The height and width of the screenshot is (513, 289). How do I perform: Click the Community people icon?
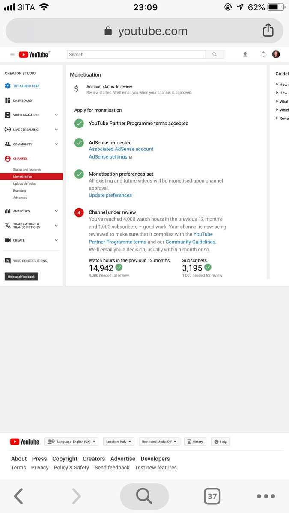tap(8, 144)
